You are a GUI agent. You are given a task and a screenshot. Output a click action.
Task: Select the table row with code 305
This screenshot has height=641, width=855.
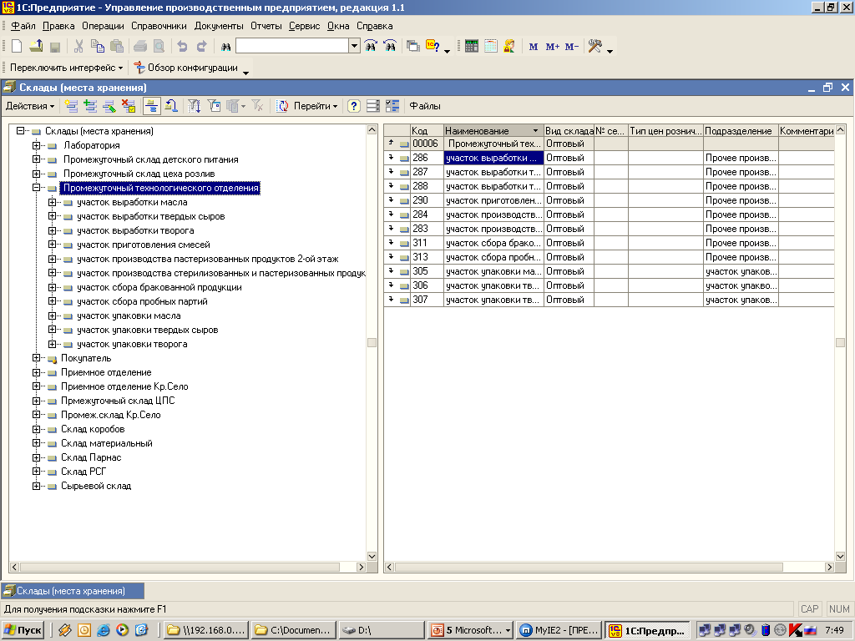609,271
